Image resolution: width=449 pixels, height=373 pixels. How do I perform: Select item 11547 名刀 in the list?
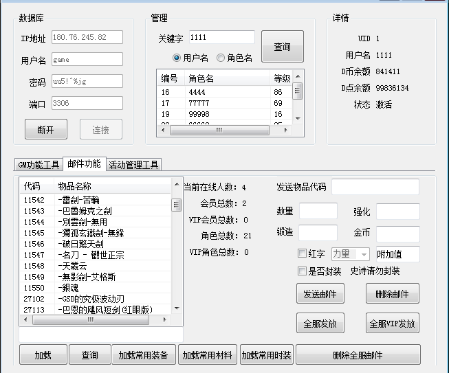[x=96, y=255]
